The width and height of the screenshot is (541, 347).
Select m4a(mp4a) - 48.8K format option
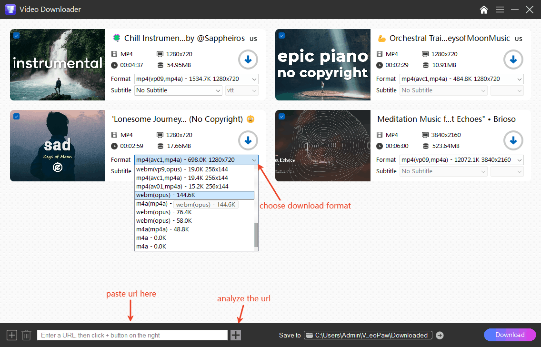(194, 229)
